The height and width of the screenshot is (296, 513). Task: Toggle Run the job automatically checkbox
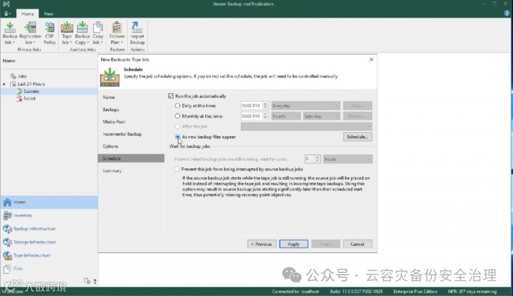tap(171, 96)
